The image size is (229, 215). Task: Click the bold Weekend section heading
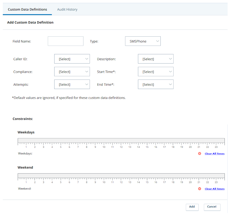(x=25, y=167)
